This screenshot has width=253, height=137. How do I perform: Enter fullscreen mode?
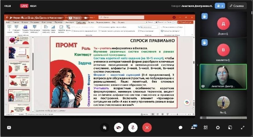click(242, 127)
